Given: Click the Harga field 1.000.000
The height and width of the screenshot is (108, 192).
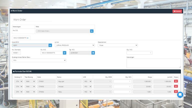Looking at the screenshot, I should (143, 81).
